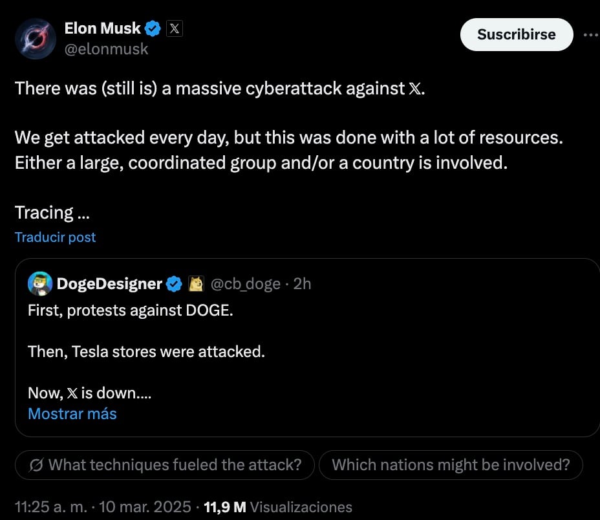Click the blue verified badge beside Elon Musk
The width and height of the screenshot is (600, 520).
[x=153, y=28]
